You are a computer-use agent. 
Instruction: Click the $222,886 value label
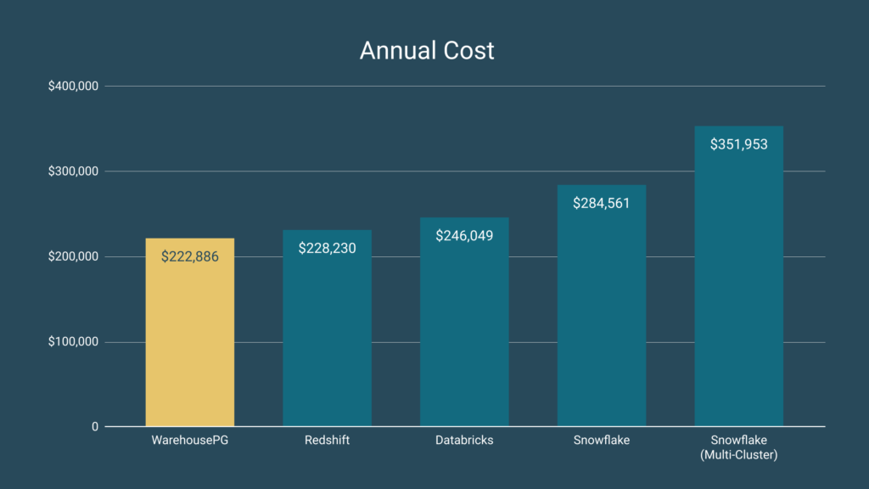tap(189, 256)
